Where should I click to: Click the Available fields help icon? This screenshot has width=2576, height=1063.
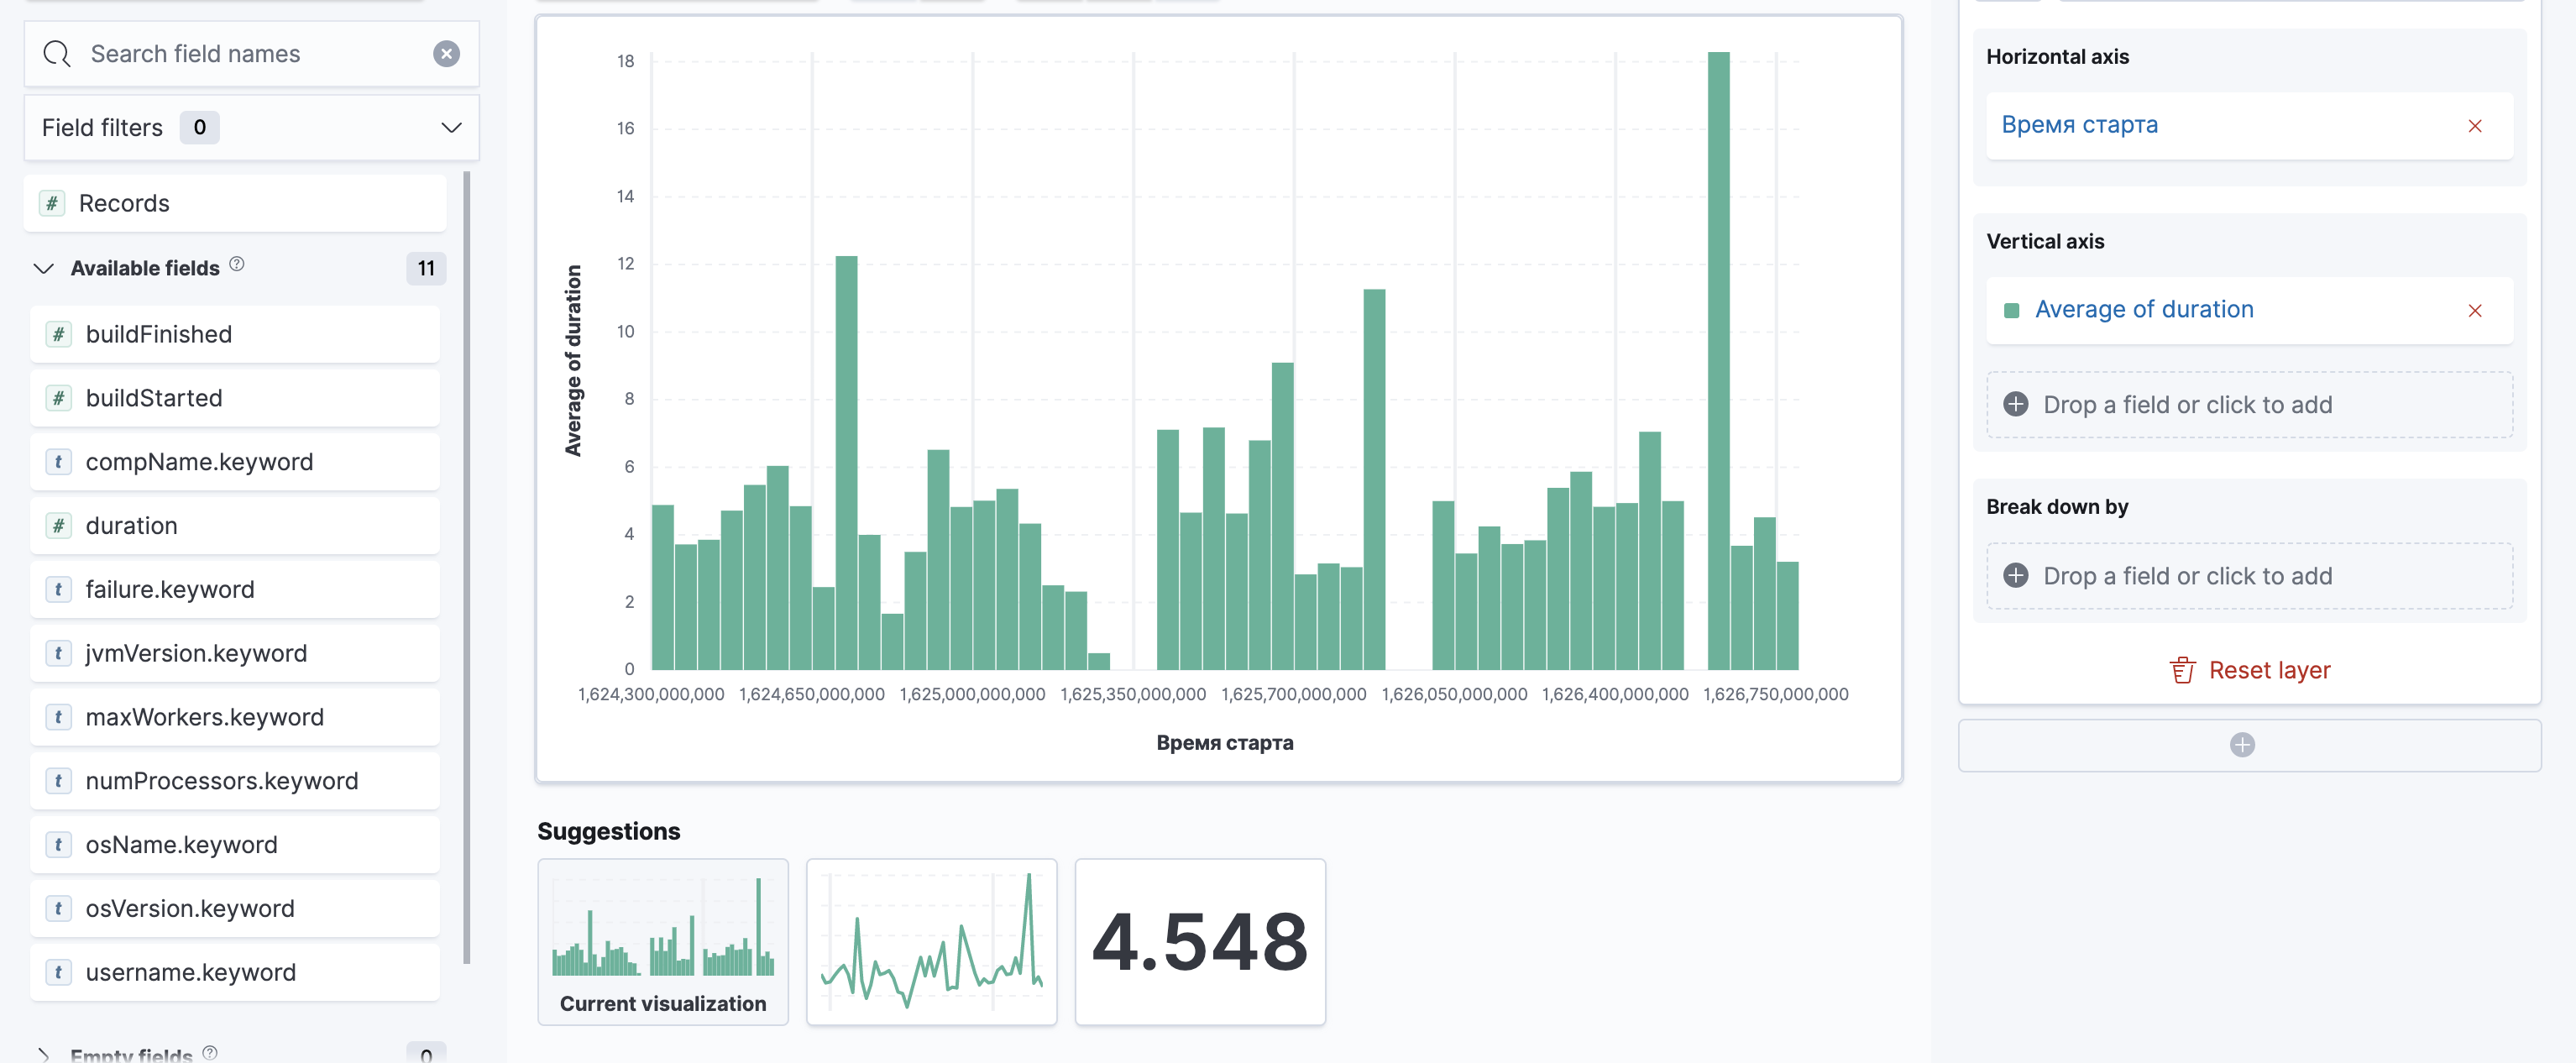(x=237, y=265)
